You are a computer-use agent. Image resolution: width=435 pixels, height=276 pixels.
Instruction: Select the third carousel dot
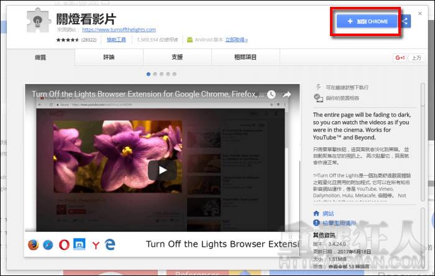pyautogui.click(x=162, y=74)
